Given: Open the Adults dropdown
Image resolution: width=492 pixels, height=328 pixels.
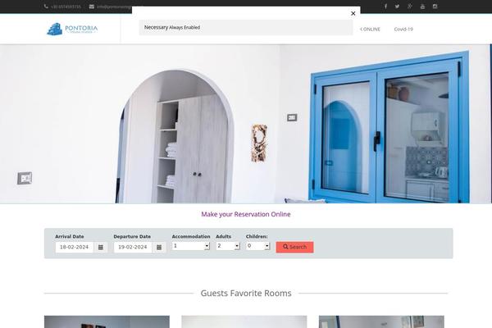Looking at the screenshot, I should click(x=228, y=246).
